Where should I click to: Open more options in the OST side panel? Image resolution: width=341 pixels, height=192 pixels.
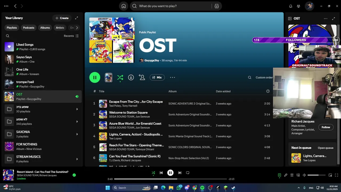pos(326,19)
